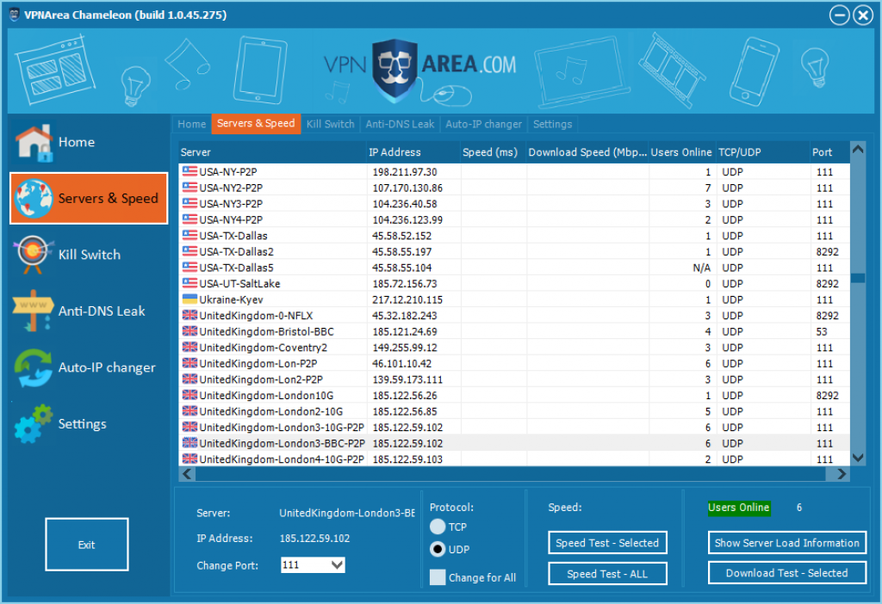Screen dimensions: 882x604
Task: Click Show Server Load Information button
Action: (787, 543)
